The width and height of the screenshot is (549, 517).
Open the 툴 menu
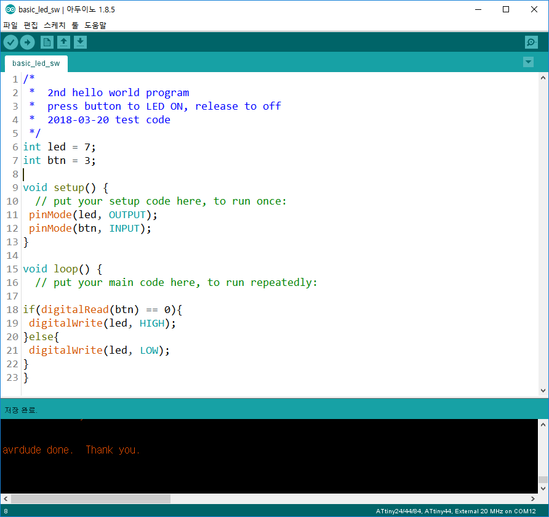[75, 25]
